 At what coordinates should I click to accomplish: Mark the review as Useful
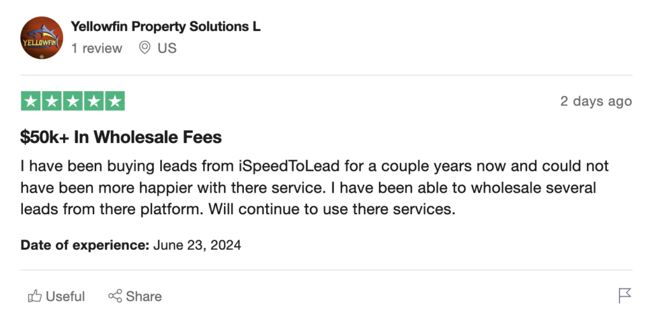pos(65,296)
